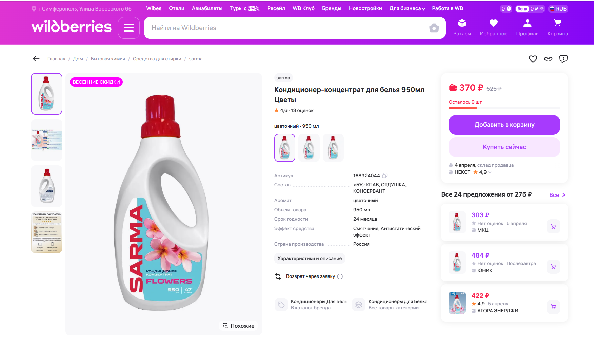This screenshot has width=594, height=349.
Task: Expand the Для бизнеса dropdown
Action: tap(407, 9)
